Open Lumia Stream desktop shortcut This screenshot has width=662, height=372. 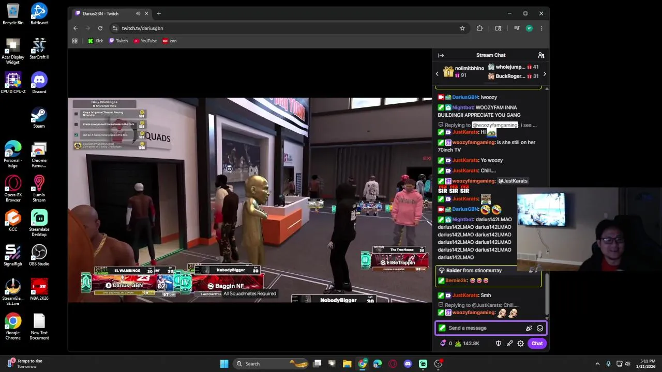pyautogui.click(x=39, y=189)
